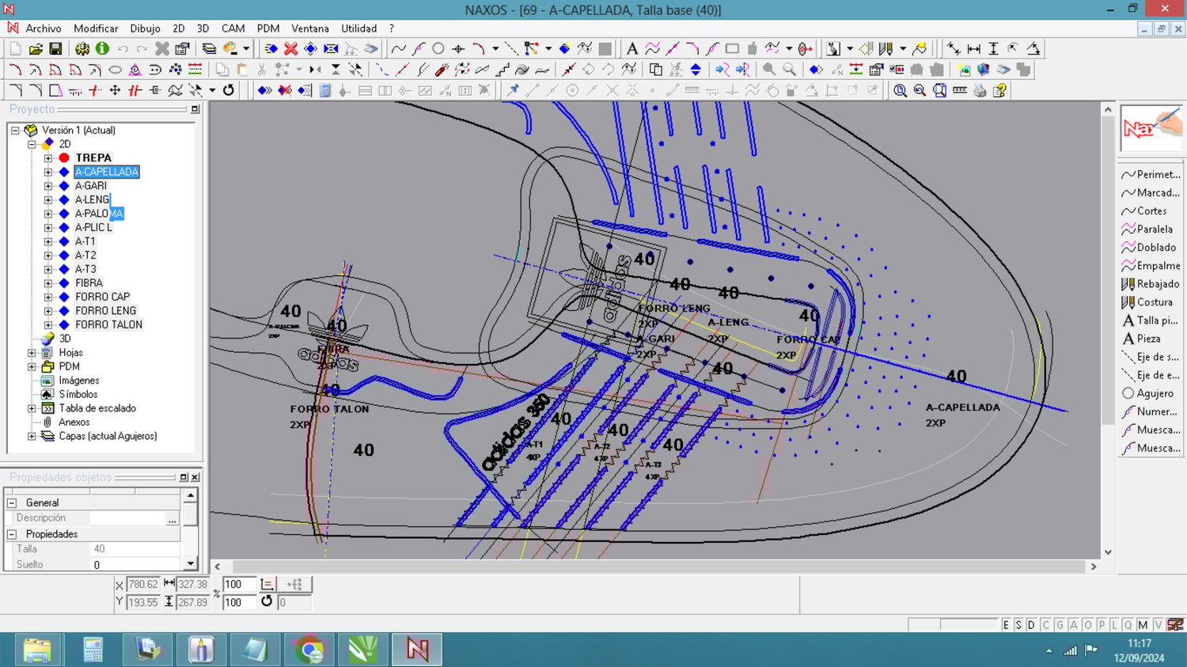Click the red X delete icon
The height and width of the screenshot is (667, 1187).
pyautogui.click(x=290, y=49)
